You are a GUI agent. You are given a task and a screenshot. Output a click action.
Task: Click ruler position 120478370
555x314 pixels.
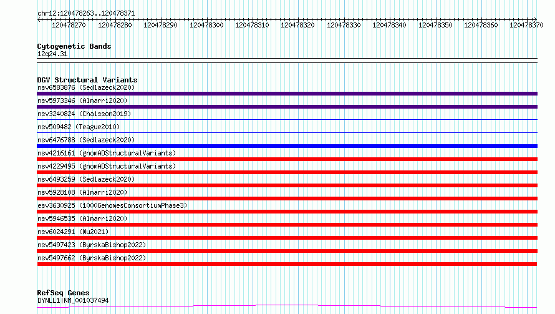click(x=526, y=25)
